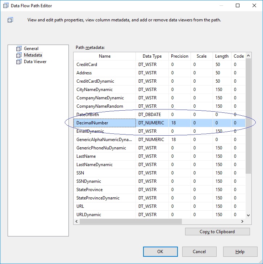Select the StateProvince row
This screenshot has width=263, height=264.
tap(159, 190)
